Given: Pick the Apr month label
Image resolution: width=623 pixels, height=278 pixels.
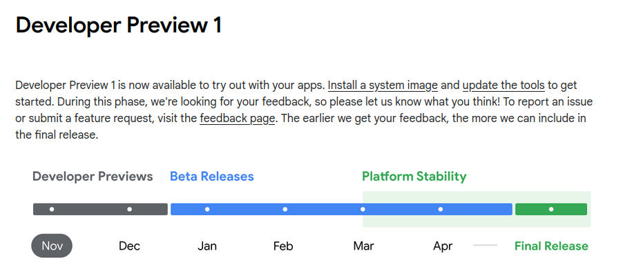Looking at the screenshot, I should point(443,246).
